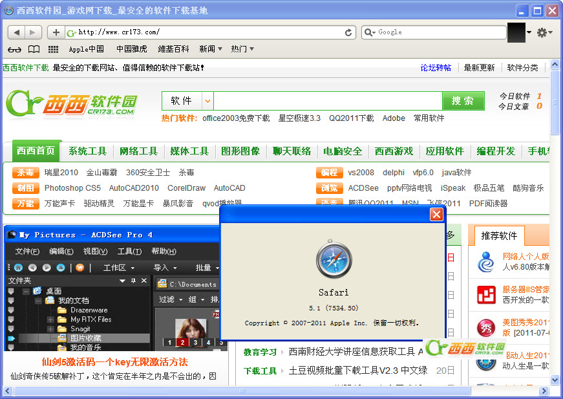Image resolution: width=563 pixels, height=399 pixels.
Task: Show all bookmarks with the book icon
Action: 34,49
